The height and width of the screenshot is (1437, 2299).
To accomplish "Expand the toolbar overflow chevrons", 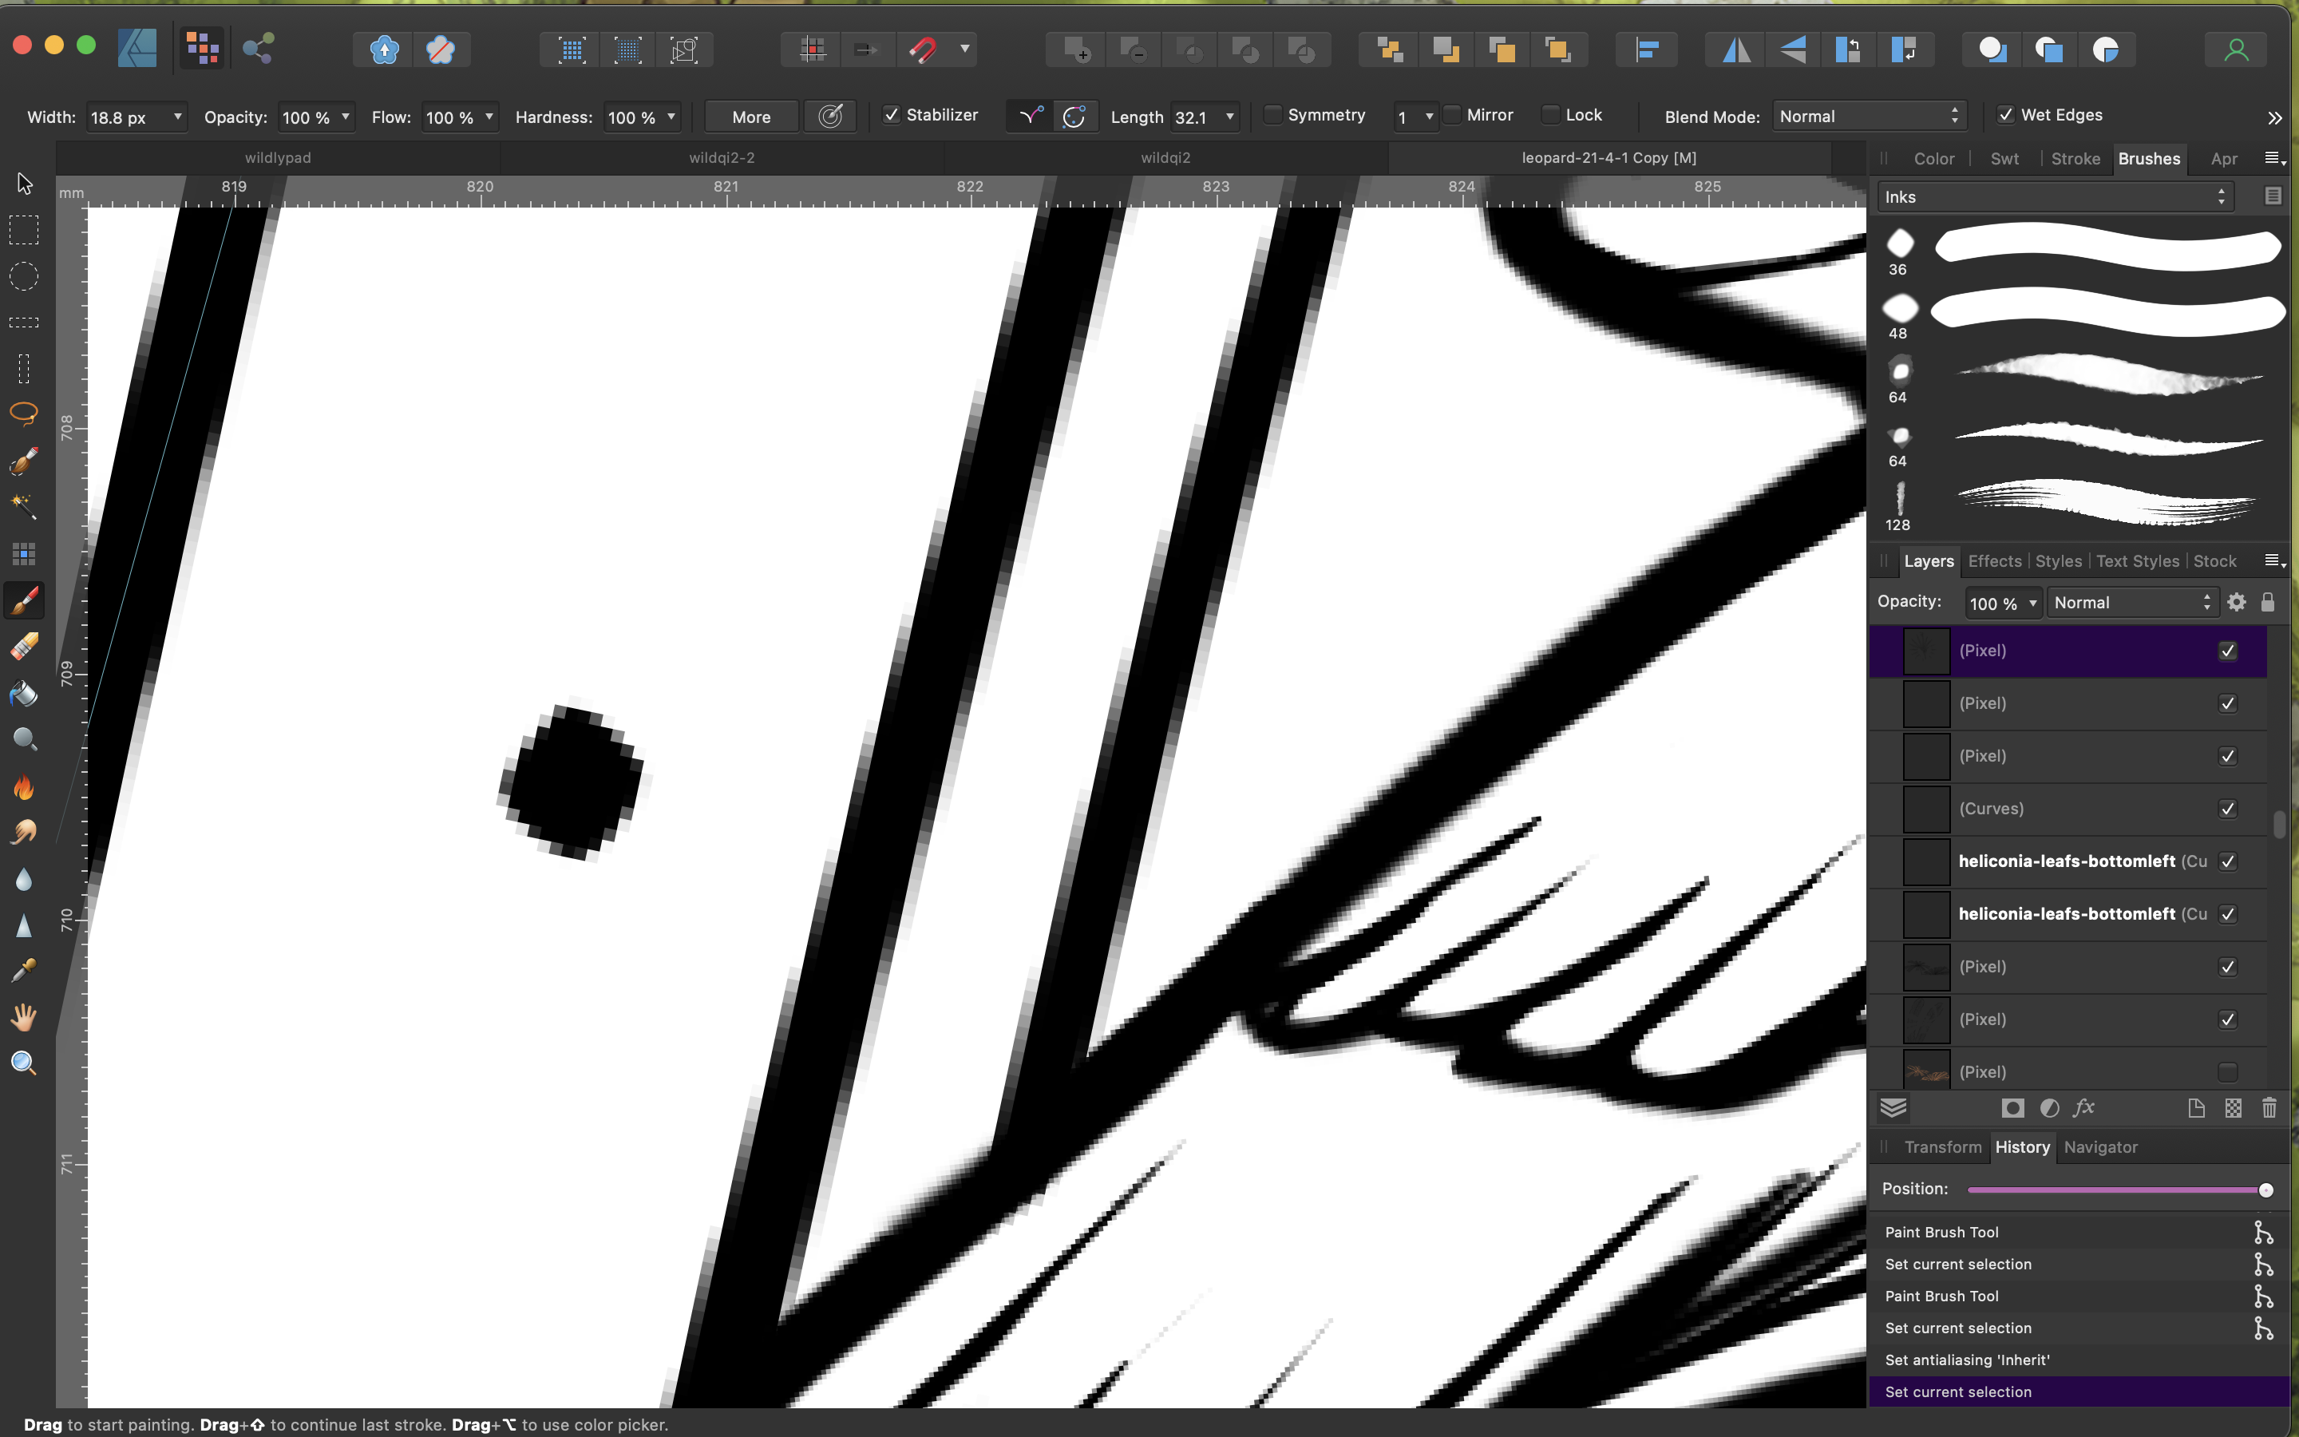I will [2274, 118].
